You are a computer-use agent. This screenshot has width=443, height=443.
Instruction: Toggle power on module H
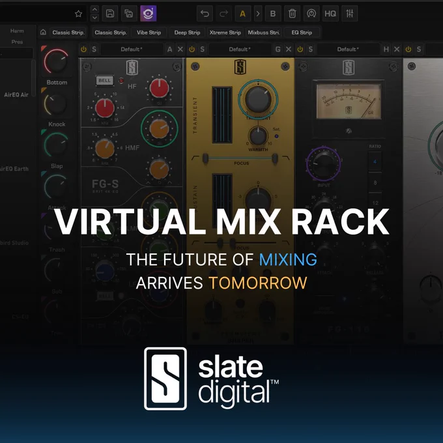click(300, 49)
